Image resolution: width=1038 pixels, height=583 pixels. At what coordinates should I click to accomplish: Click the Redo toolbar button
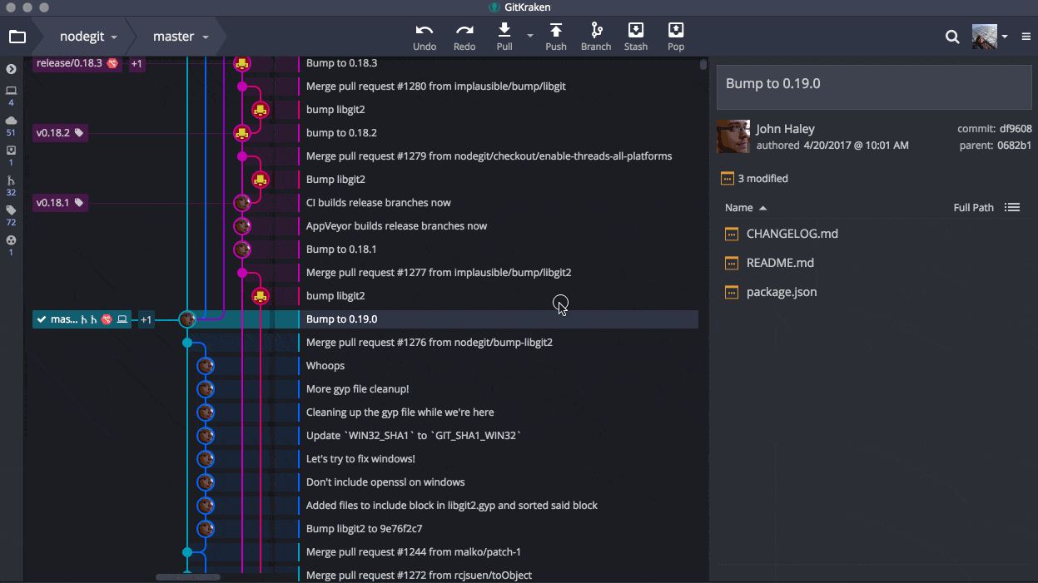pos(464,37)
